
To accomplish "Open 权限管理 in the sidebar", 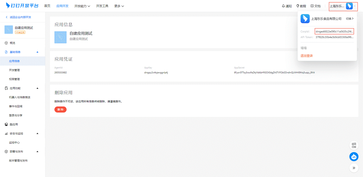I will [15, 79].
